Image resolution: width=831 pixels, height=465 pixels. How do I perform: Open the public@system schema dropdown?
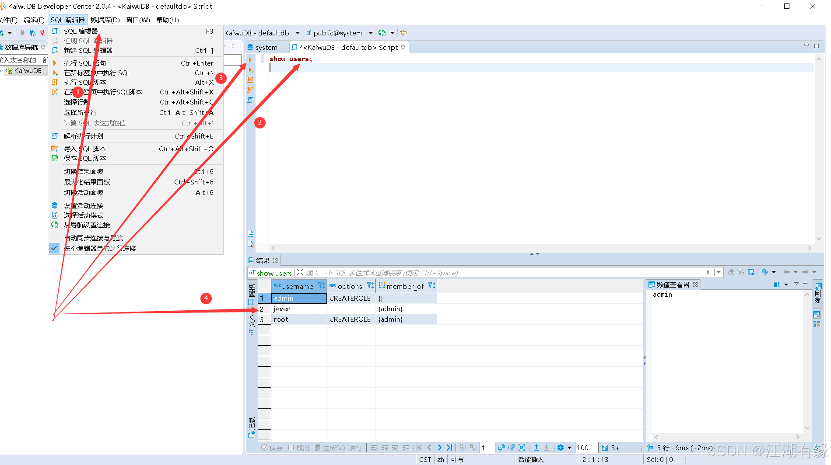371,33
